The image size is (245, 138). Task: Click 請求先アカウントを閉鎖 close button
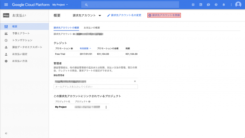pyautogui.click(x=164, y=15)
